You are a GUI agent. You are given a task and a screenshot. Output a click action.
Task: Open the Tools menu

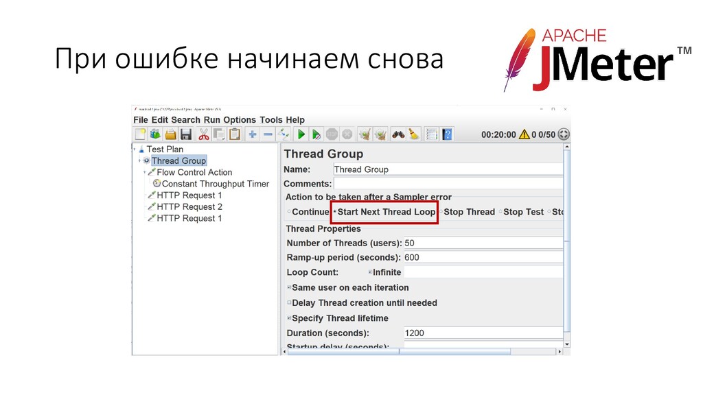coord(270,119)
